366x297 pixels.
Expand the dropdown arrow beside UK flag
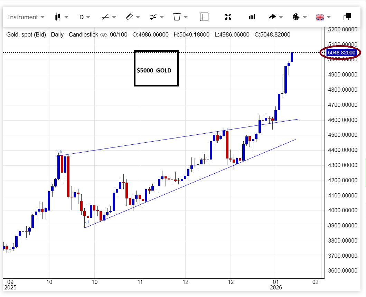(x=329, y=17)
